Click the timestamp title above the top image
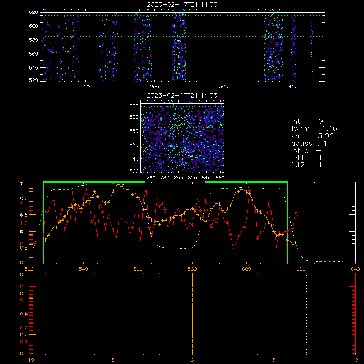The height and width of the screenshot is (364, 364). [x=182, y=4]
